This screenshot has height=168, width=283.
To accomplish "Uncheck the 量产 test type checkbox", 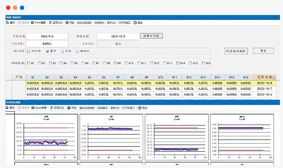I will [47, 51].
